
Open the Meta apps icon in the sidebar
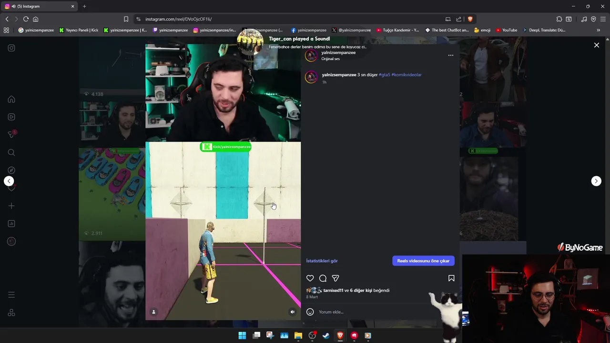click(11, 313)
